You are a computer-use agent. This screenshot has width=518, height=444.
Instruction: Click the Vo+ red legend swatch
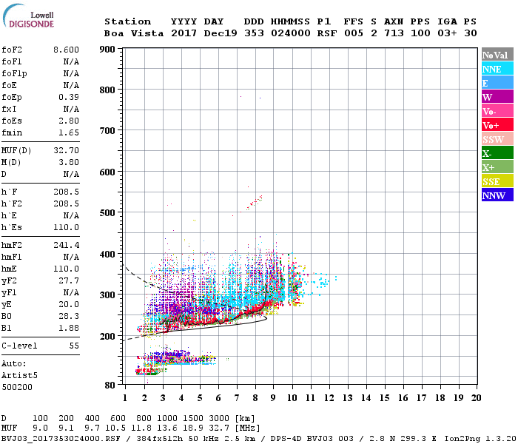tap(497, 125)
